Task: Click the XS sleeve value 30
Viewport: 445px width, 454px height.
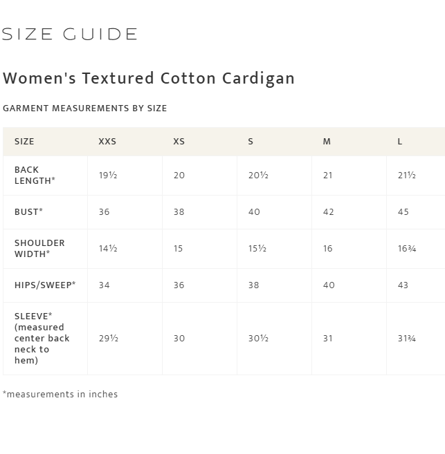Action: point(179,339)
